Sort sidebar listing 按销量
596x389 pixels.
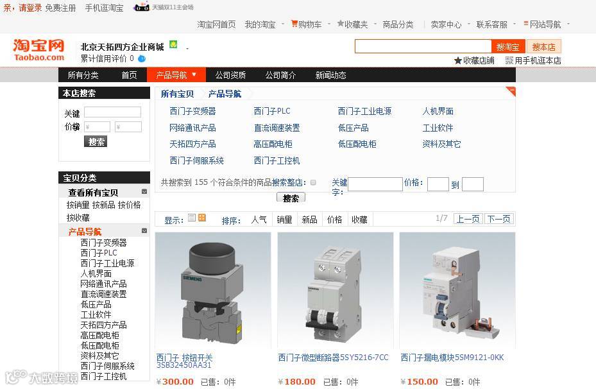click(78, 205)
